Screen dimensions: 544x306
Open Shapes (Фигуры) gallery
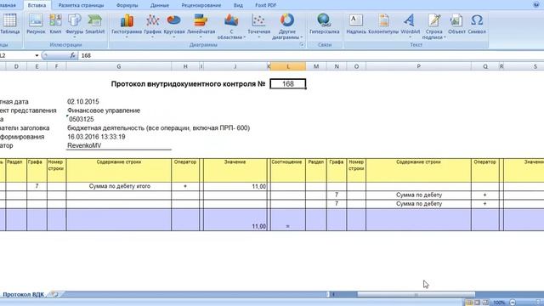coord(74,25)
